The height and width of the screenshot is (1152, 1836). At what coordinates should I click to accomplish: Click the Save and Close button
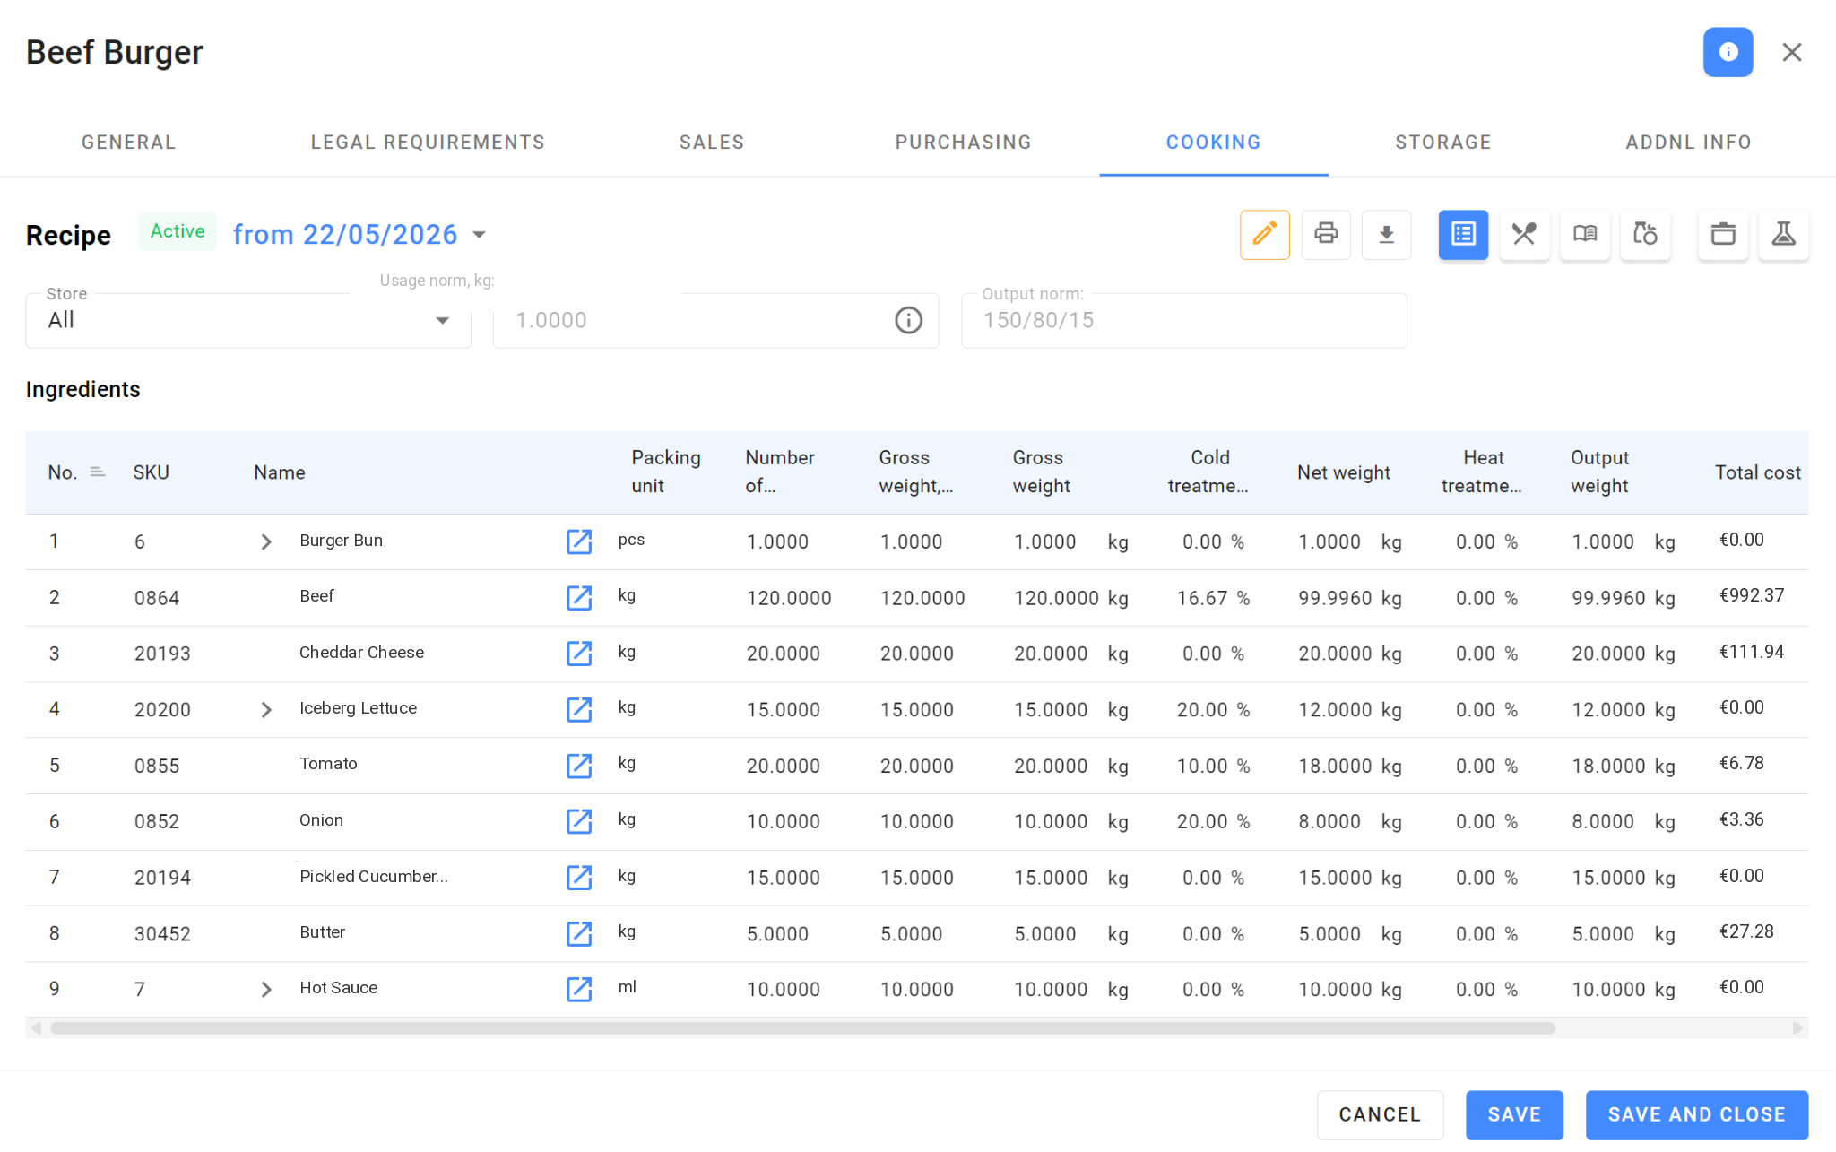[x=1696, y=1114]
